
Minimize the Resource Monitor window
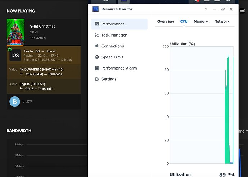point(214,9)
